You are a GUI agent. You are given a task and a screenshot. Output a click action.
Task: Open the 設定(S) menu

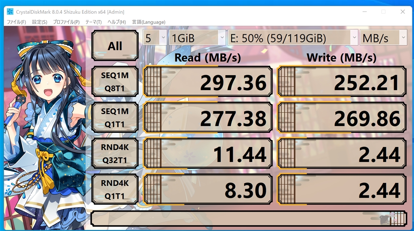(x=40, y=22)
